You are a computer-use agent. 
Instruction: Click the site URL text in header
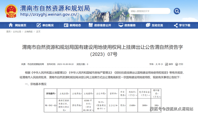click(x=48, y=14)
